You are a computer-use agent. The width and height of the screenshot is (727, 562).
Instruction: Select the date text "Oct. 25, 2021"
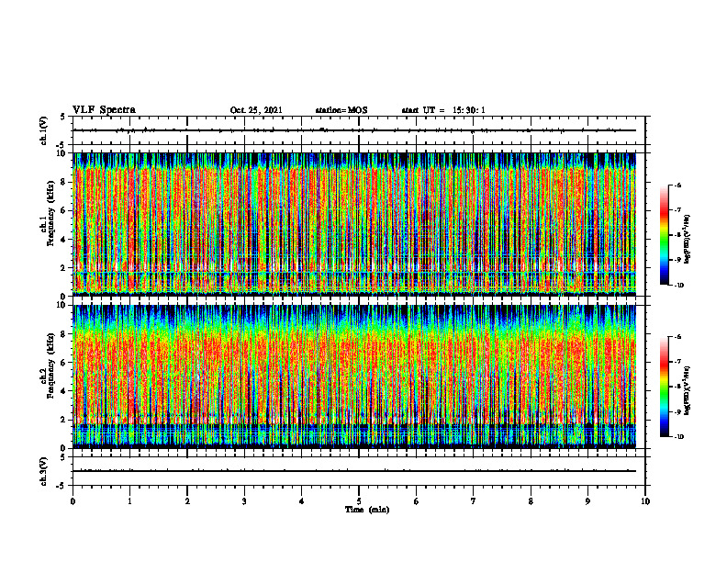click(x=256, y=110)
